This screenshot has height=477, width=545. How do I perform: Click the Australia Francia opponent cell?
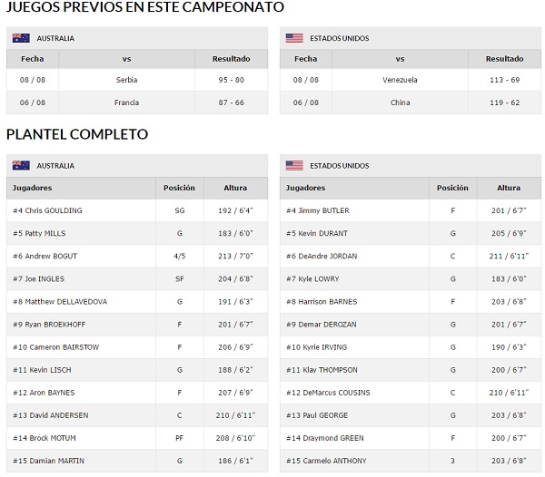(126, 102)
